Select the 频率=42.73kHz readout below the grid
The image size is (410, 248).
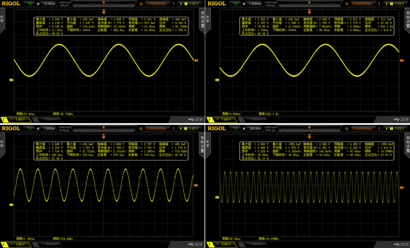point(63,114)
